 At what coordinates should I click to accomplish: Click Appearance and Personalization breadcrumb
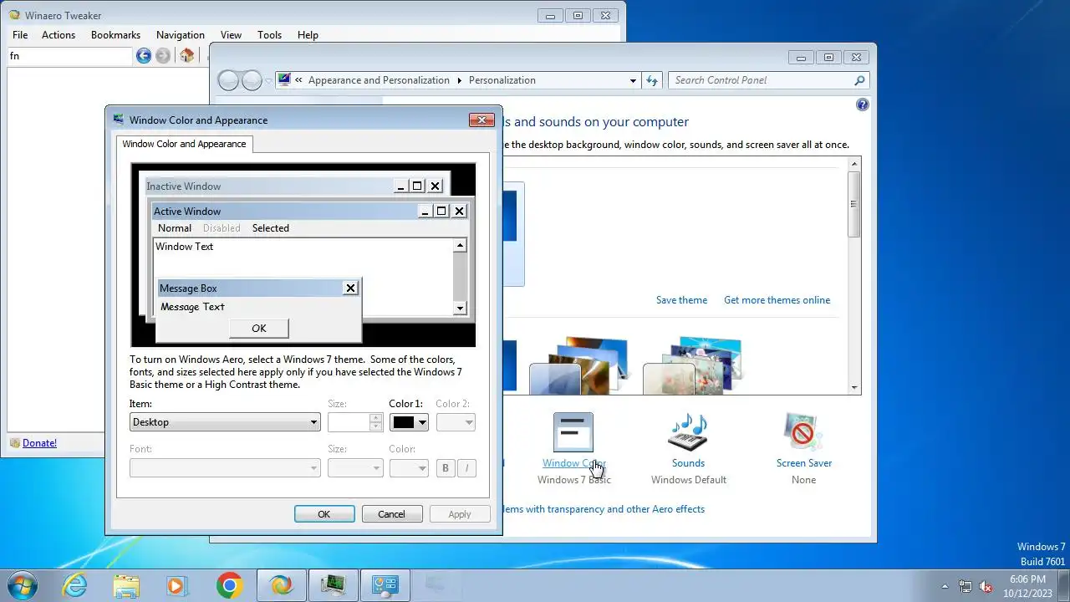[x=379, y=80]
